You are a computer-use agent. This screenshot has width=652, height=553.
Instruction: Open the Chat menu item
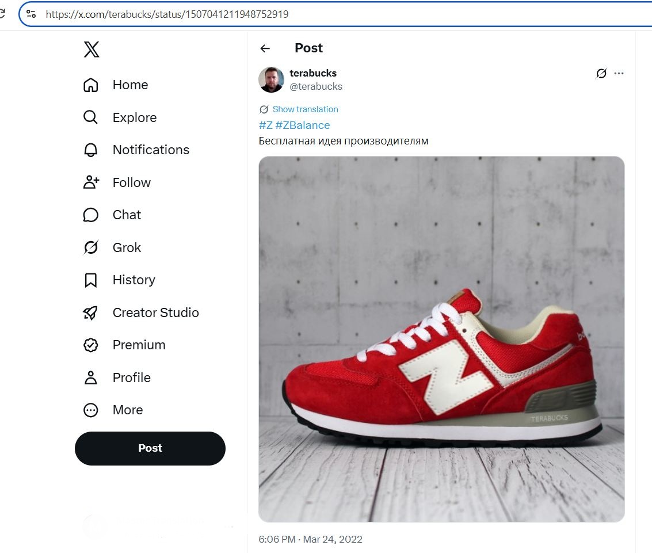(127, 215)
